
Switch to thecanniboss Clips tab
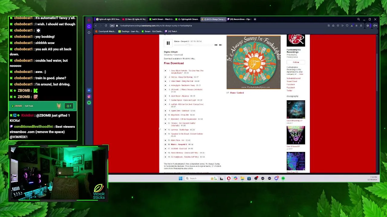tap(240, 19)
